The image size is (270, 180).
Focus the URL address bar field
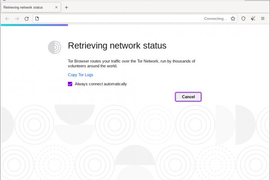117,19
